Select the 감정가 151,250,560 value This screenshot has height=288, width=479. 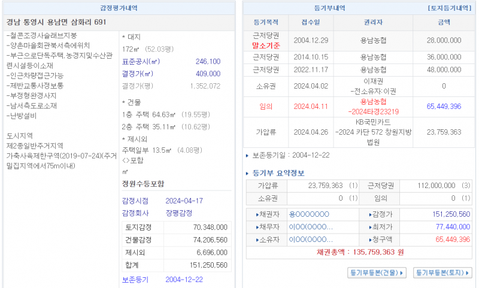pos(451,214)
